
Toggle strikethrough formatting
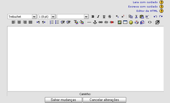click(x=110, y=17)
